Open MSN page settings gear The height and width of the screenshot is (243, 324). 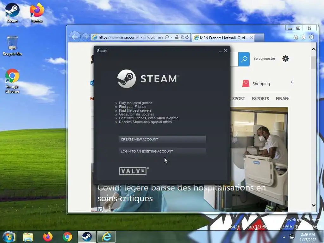[285, 59]
